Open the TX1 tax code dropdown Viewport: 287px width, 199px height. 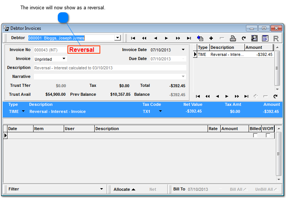[x=161, y=111]
